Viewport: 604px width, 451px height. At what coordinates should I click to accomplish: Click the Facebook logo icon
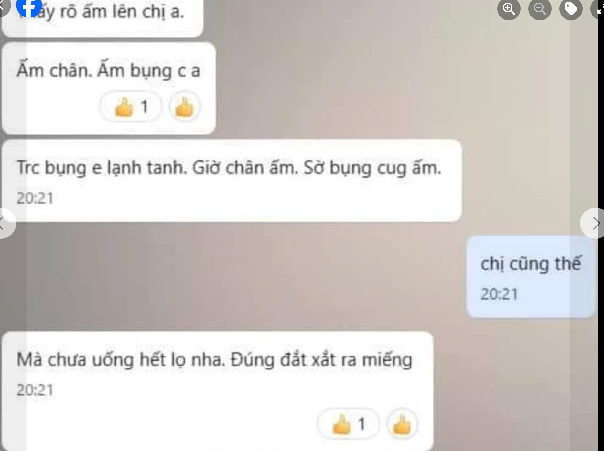(x=29, y=6)
